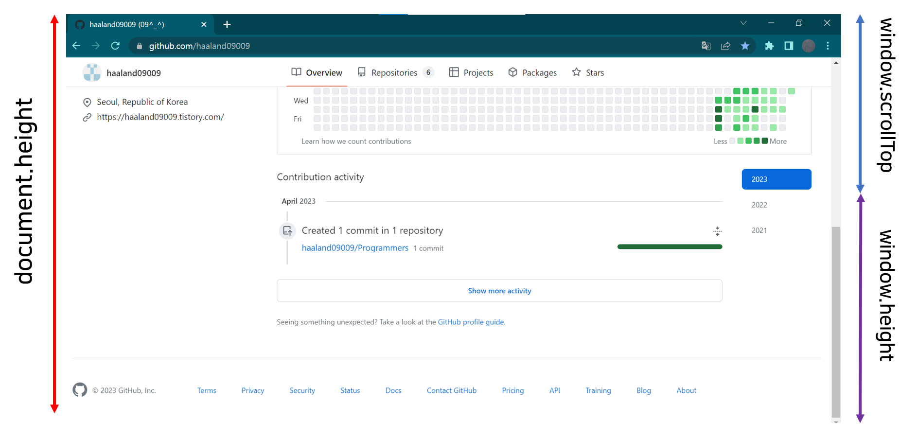Viewport: 900px width, 439px height.
Task: Select the haaland09009 browser tab
Action: pos(141,24)
